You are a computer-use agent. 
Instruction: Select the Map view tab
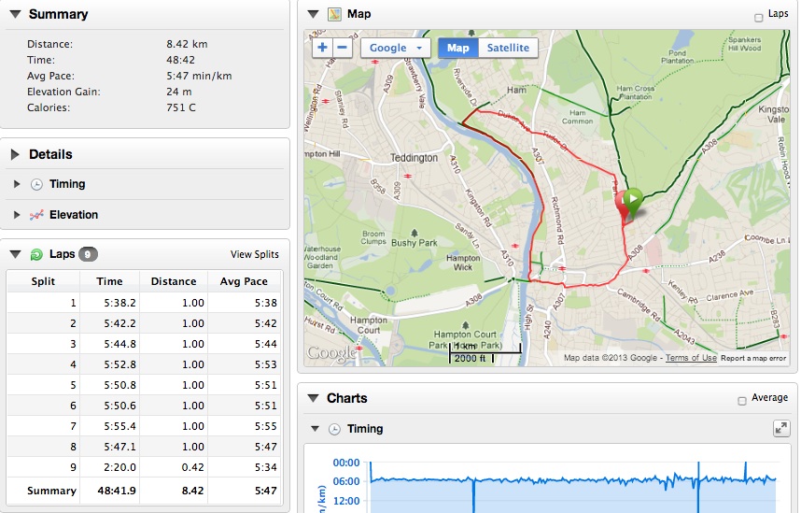pos(457,48)
